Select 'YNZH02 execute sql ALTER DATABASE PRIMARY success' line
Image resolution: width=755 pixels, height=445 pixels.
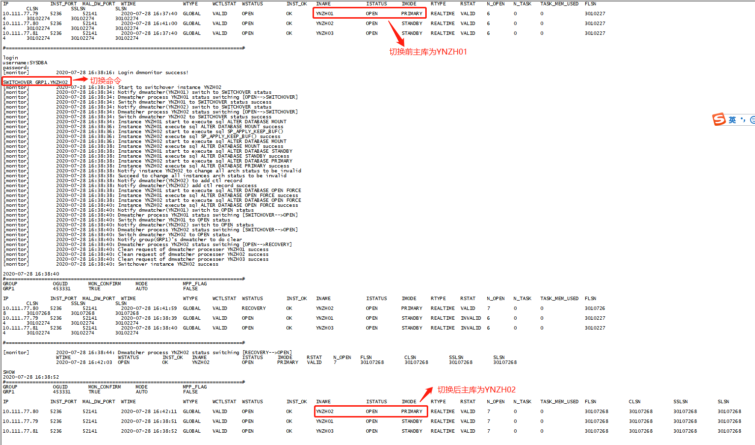pyautogui.click(x=204, y=166)
